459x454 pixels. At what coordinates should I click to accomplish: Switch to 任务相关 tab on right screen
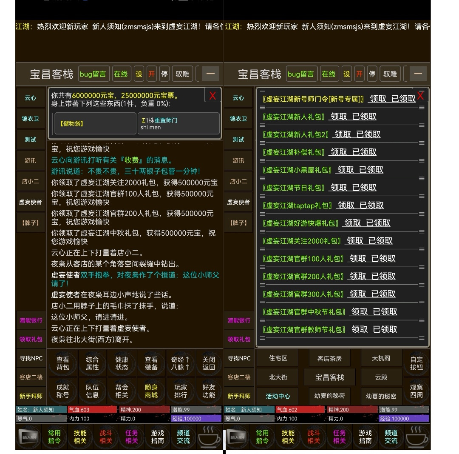[339, 437]
